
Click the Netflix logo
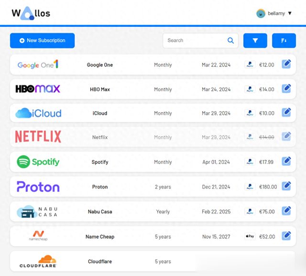pyautogui.click(x=38, y=137)
